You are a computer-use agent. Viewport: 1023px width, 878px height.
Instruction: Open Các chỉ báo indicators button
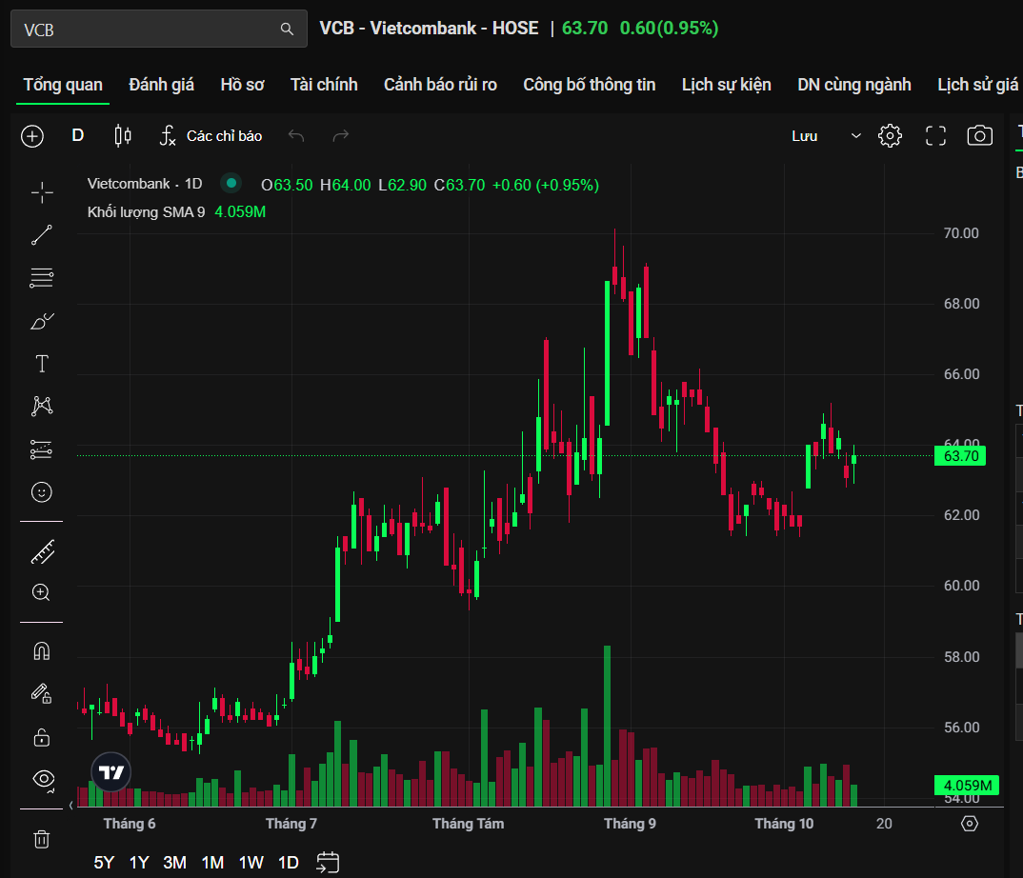(x=211, y=136)
